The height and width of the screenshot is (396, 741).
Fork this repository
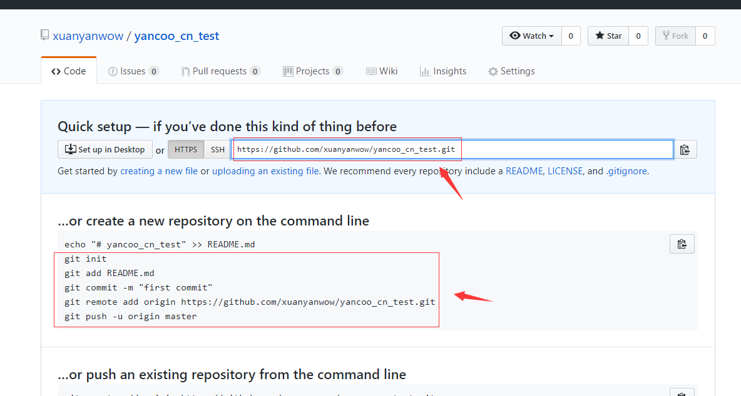point(675,36)
